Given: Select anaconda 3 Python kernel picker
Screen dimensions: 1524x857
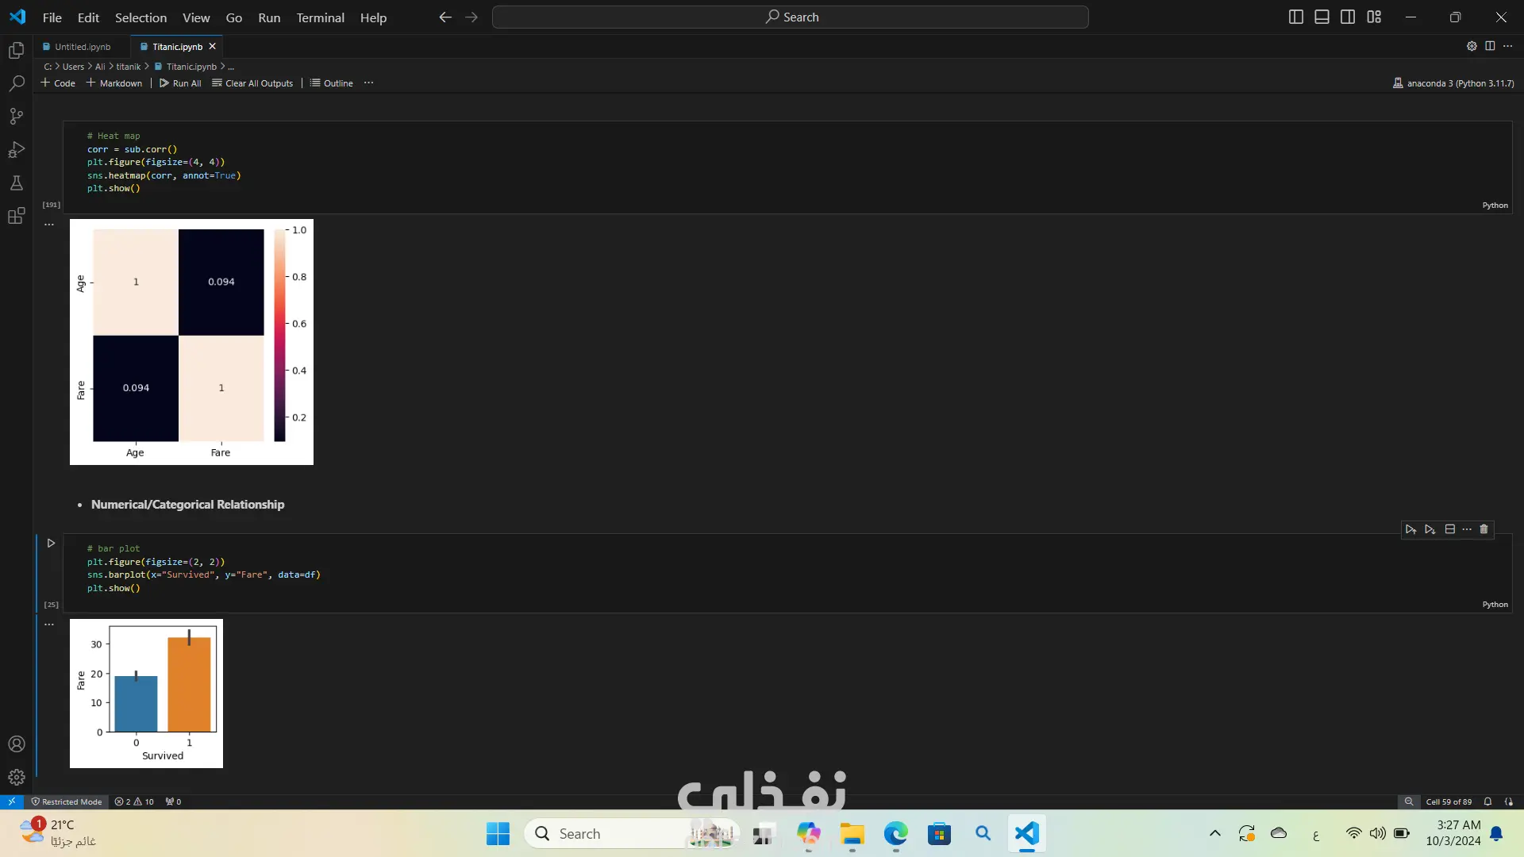Looking at the screenshot, I should [1453, 83].
